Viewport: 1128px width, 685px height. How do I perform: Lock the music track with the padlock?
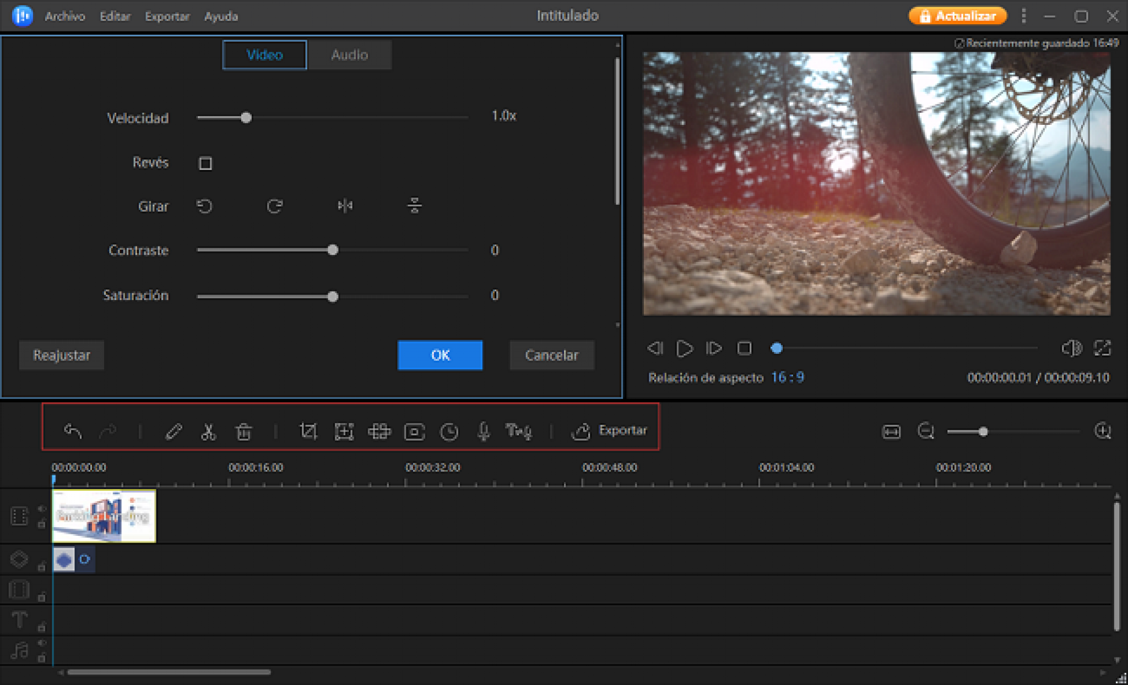coord(42,656)
